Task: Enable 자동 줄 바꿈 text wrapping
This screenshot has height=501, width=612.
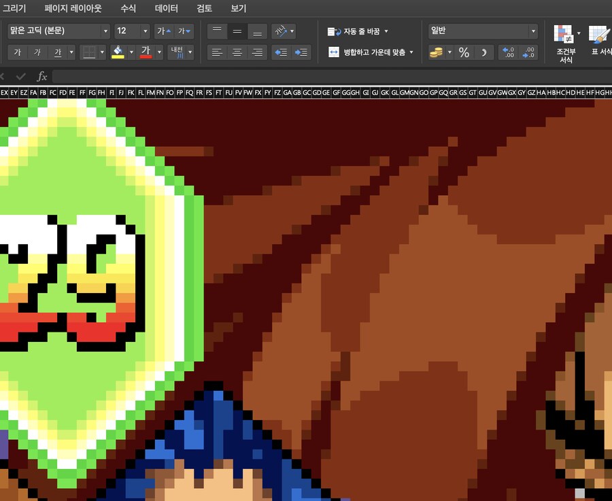Action: 358,31
